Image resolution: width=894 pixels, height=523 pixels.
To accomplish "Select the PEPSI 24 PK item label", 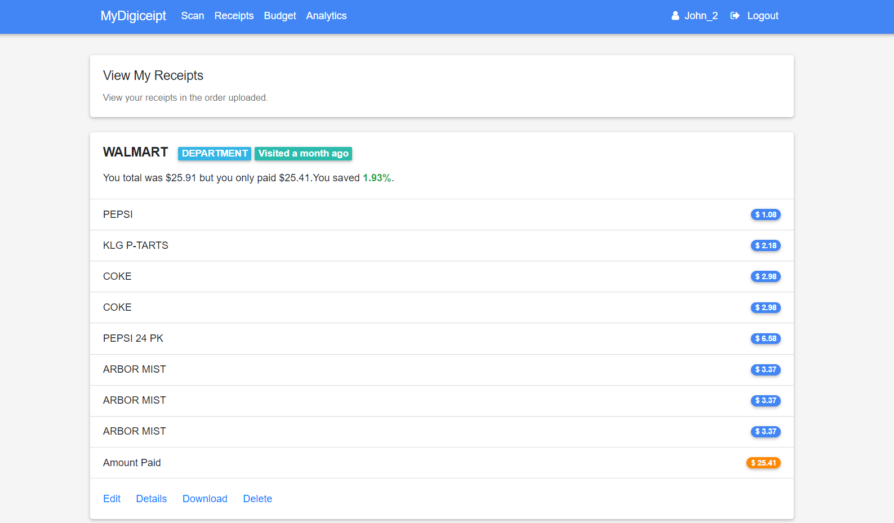I will (x=133, y=338).
